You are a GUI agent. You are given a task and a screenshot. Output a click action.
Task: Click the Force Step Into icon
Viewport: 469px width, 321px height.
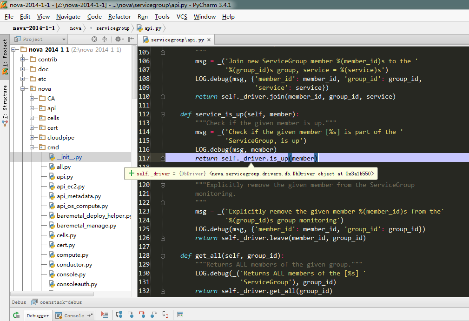pyautogui.click(x=142, y=314)
